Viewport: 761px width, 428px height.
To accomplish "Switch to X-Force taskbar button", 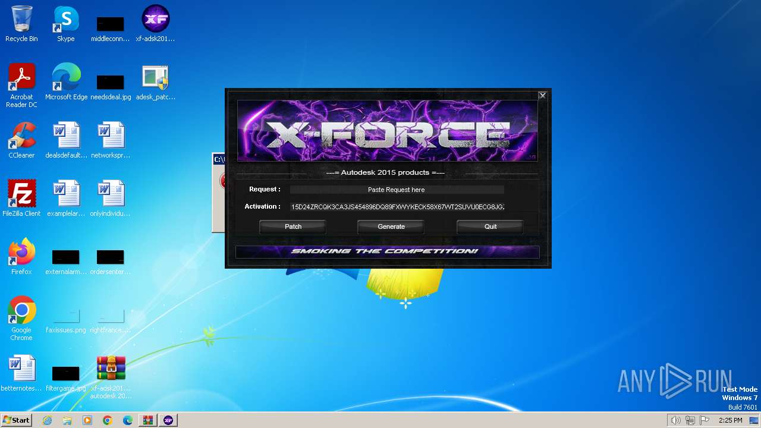I will pyautogui.click(x=168, y=420).
